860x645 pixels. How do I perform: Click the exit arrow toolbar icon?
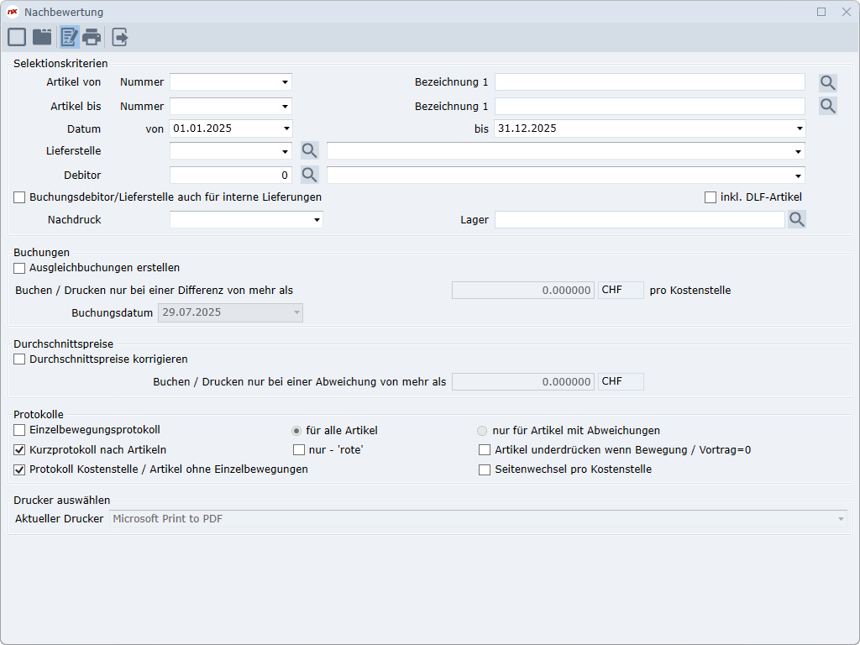click(120, 37)
